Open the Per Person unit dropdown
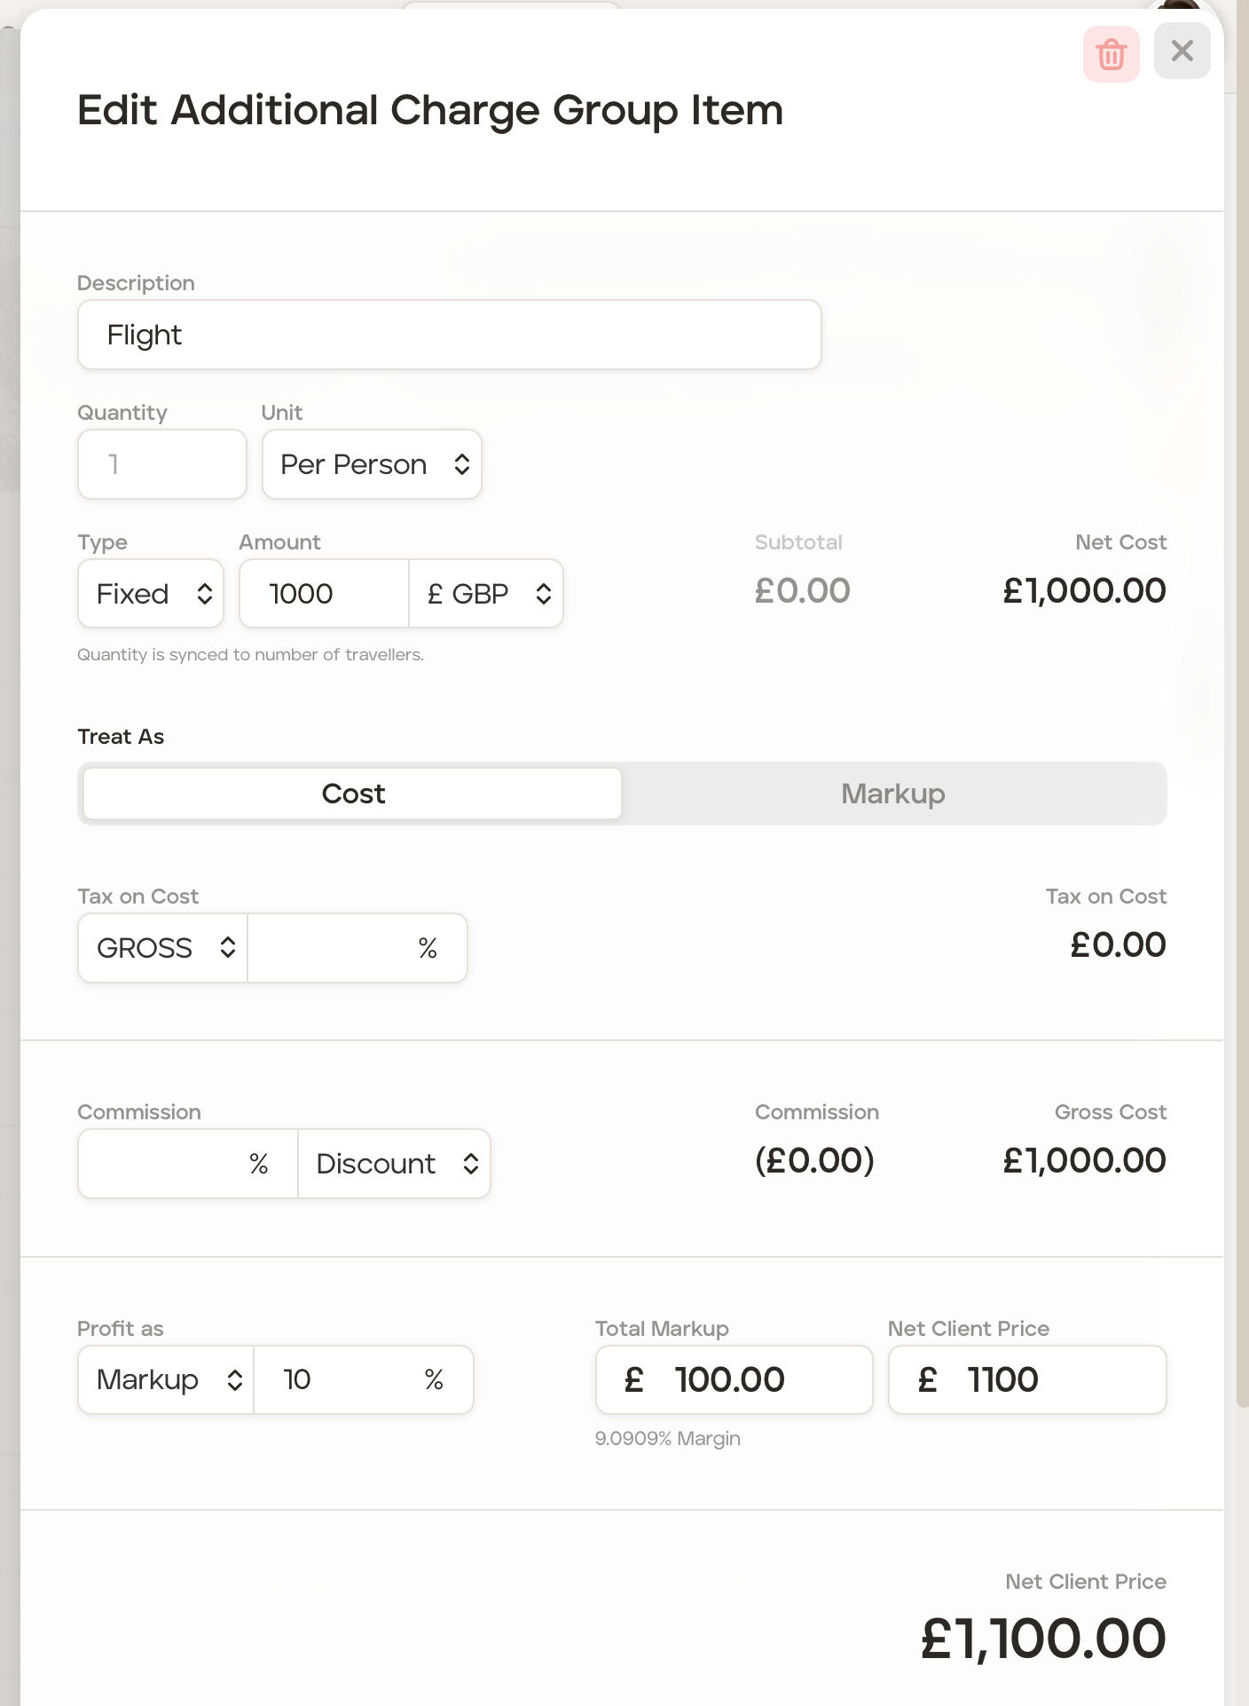 tap(372, 464)
